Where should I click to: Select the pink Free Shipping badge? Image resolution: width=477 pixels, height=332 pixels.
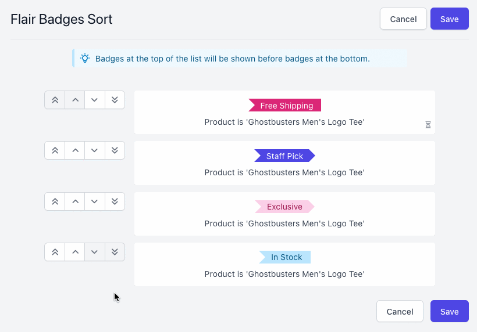tap(285, 106)
